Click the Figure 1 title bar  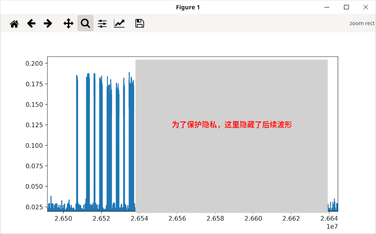188,7
